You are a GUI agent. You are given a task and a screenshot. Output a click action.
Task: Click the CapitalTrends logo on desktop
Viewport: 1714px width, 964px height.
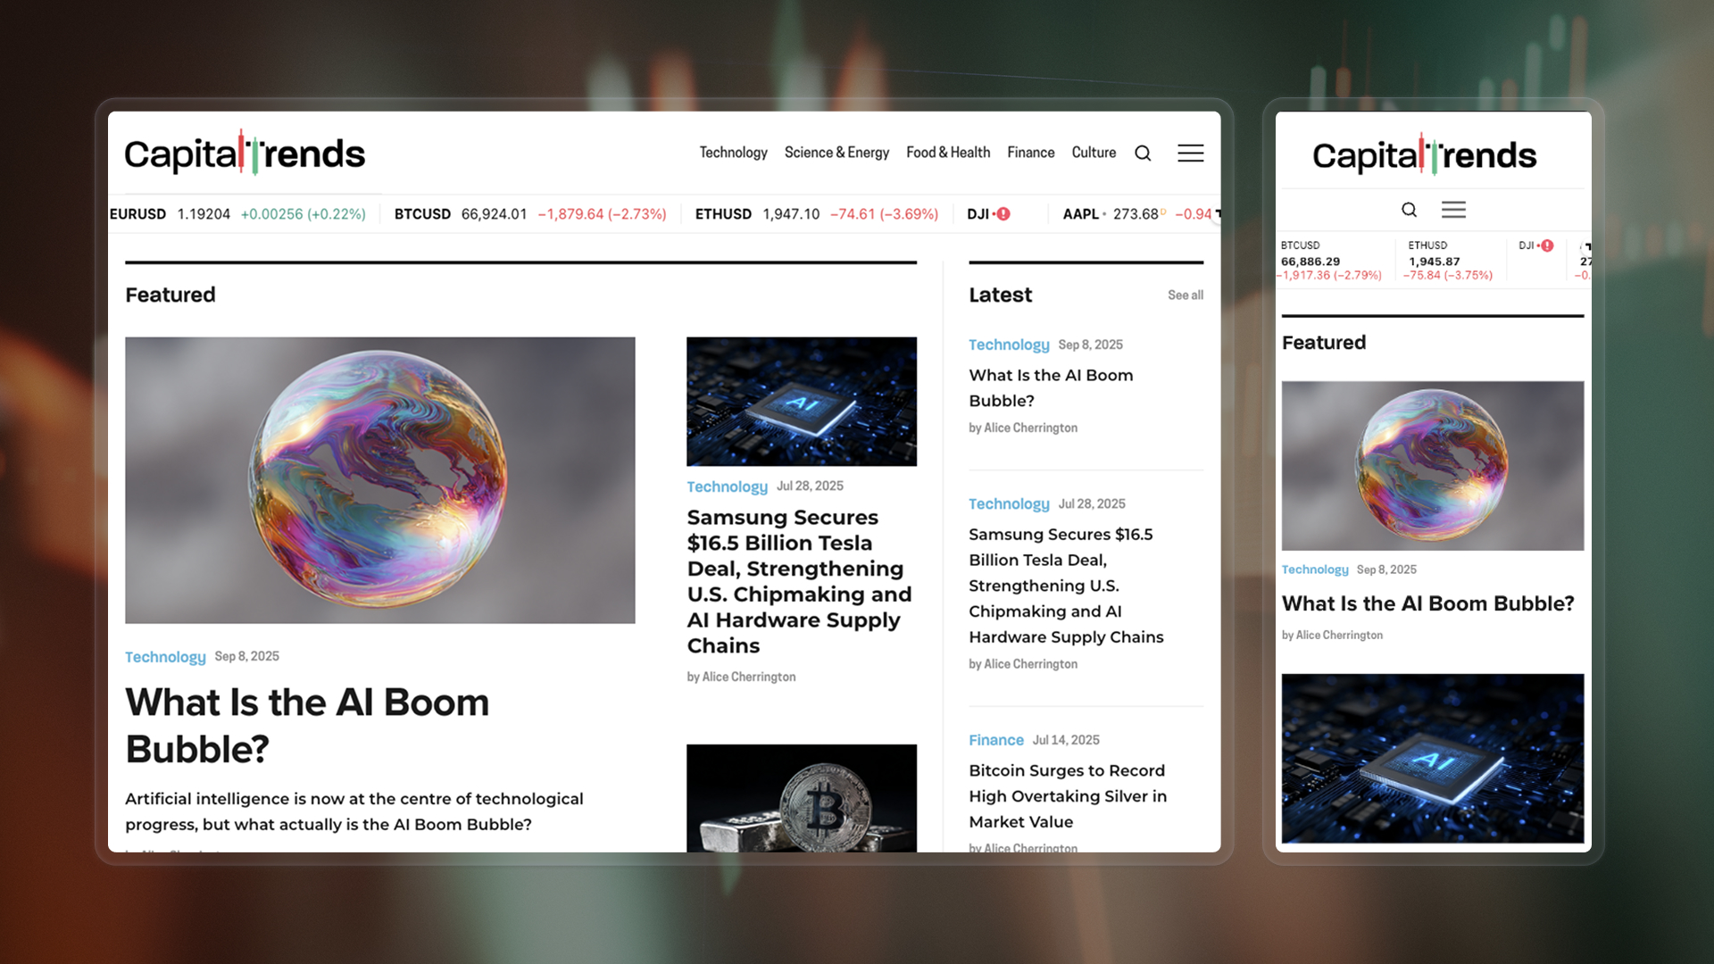(x=245, y=154)
